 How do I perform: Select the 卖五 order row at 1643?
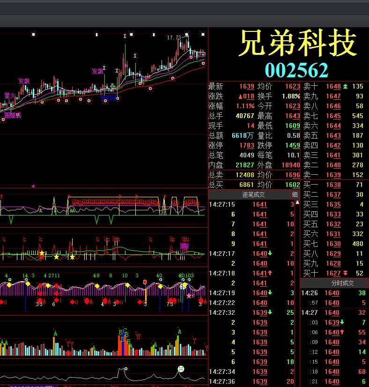333,135
